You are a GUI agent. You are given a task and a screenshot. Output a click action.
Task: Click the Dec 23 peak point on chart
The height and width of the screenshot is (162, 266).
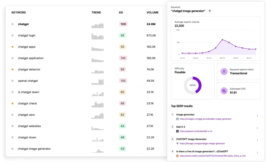tap(222, 40)
